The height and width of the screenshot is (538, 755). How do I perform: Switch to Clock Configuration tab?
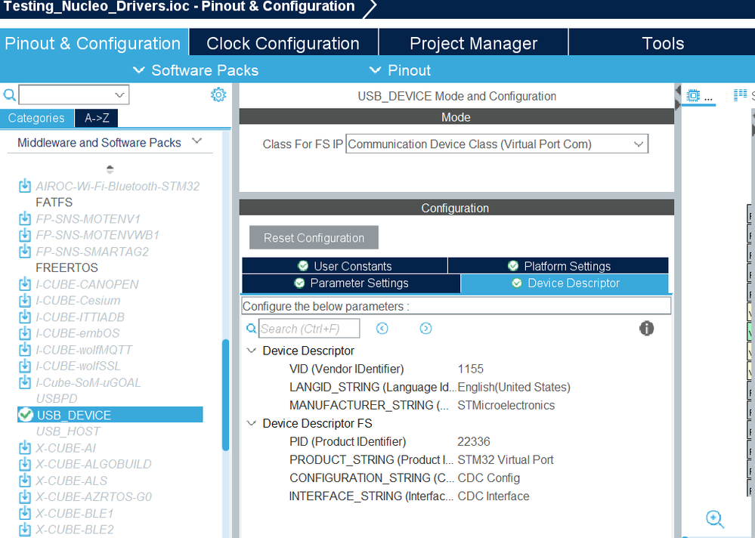click(283, 43)
